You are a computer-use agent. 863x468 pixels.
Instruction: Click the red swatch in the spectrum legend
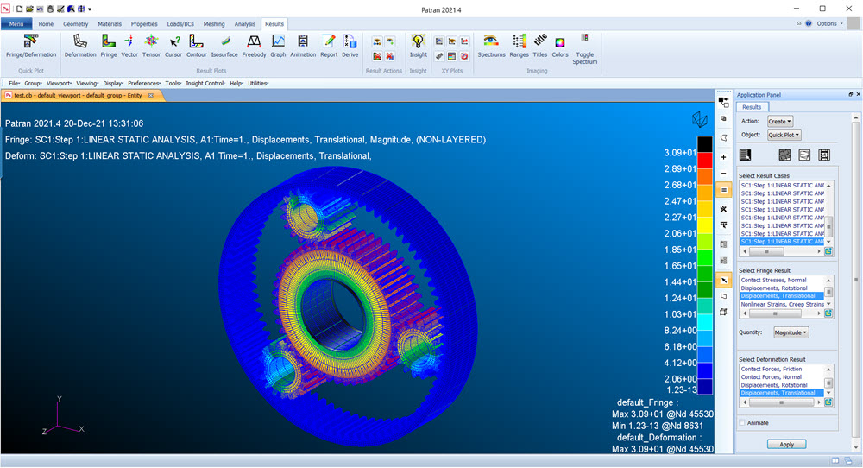coord(705,160)
